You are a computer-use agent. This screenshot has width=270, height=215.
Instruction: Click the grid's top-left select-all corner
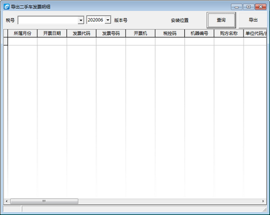click(x=5, y=33)
